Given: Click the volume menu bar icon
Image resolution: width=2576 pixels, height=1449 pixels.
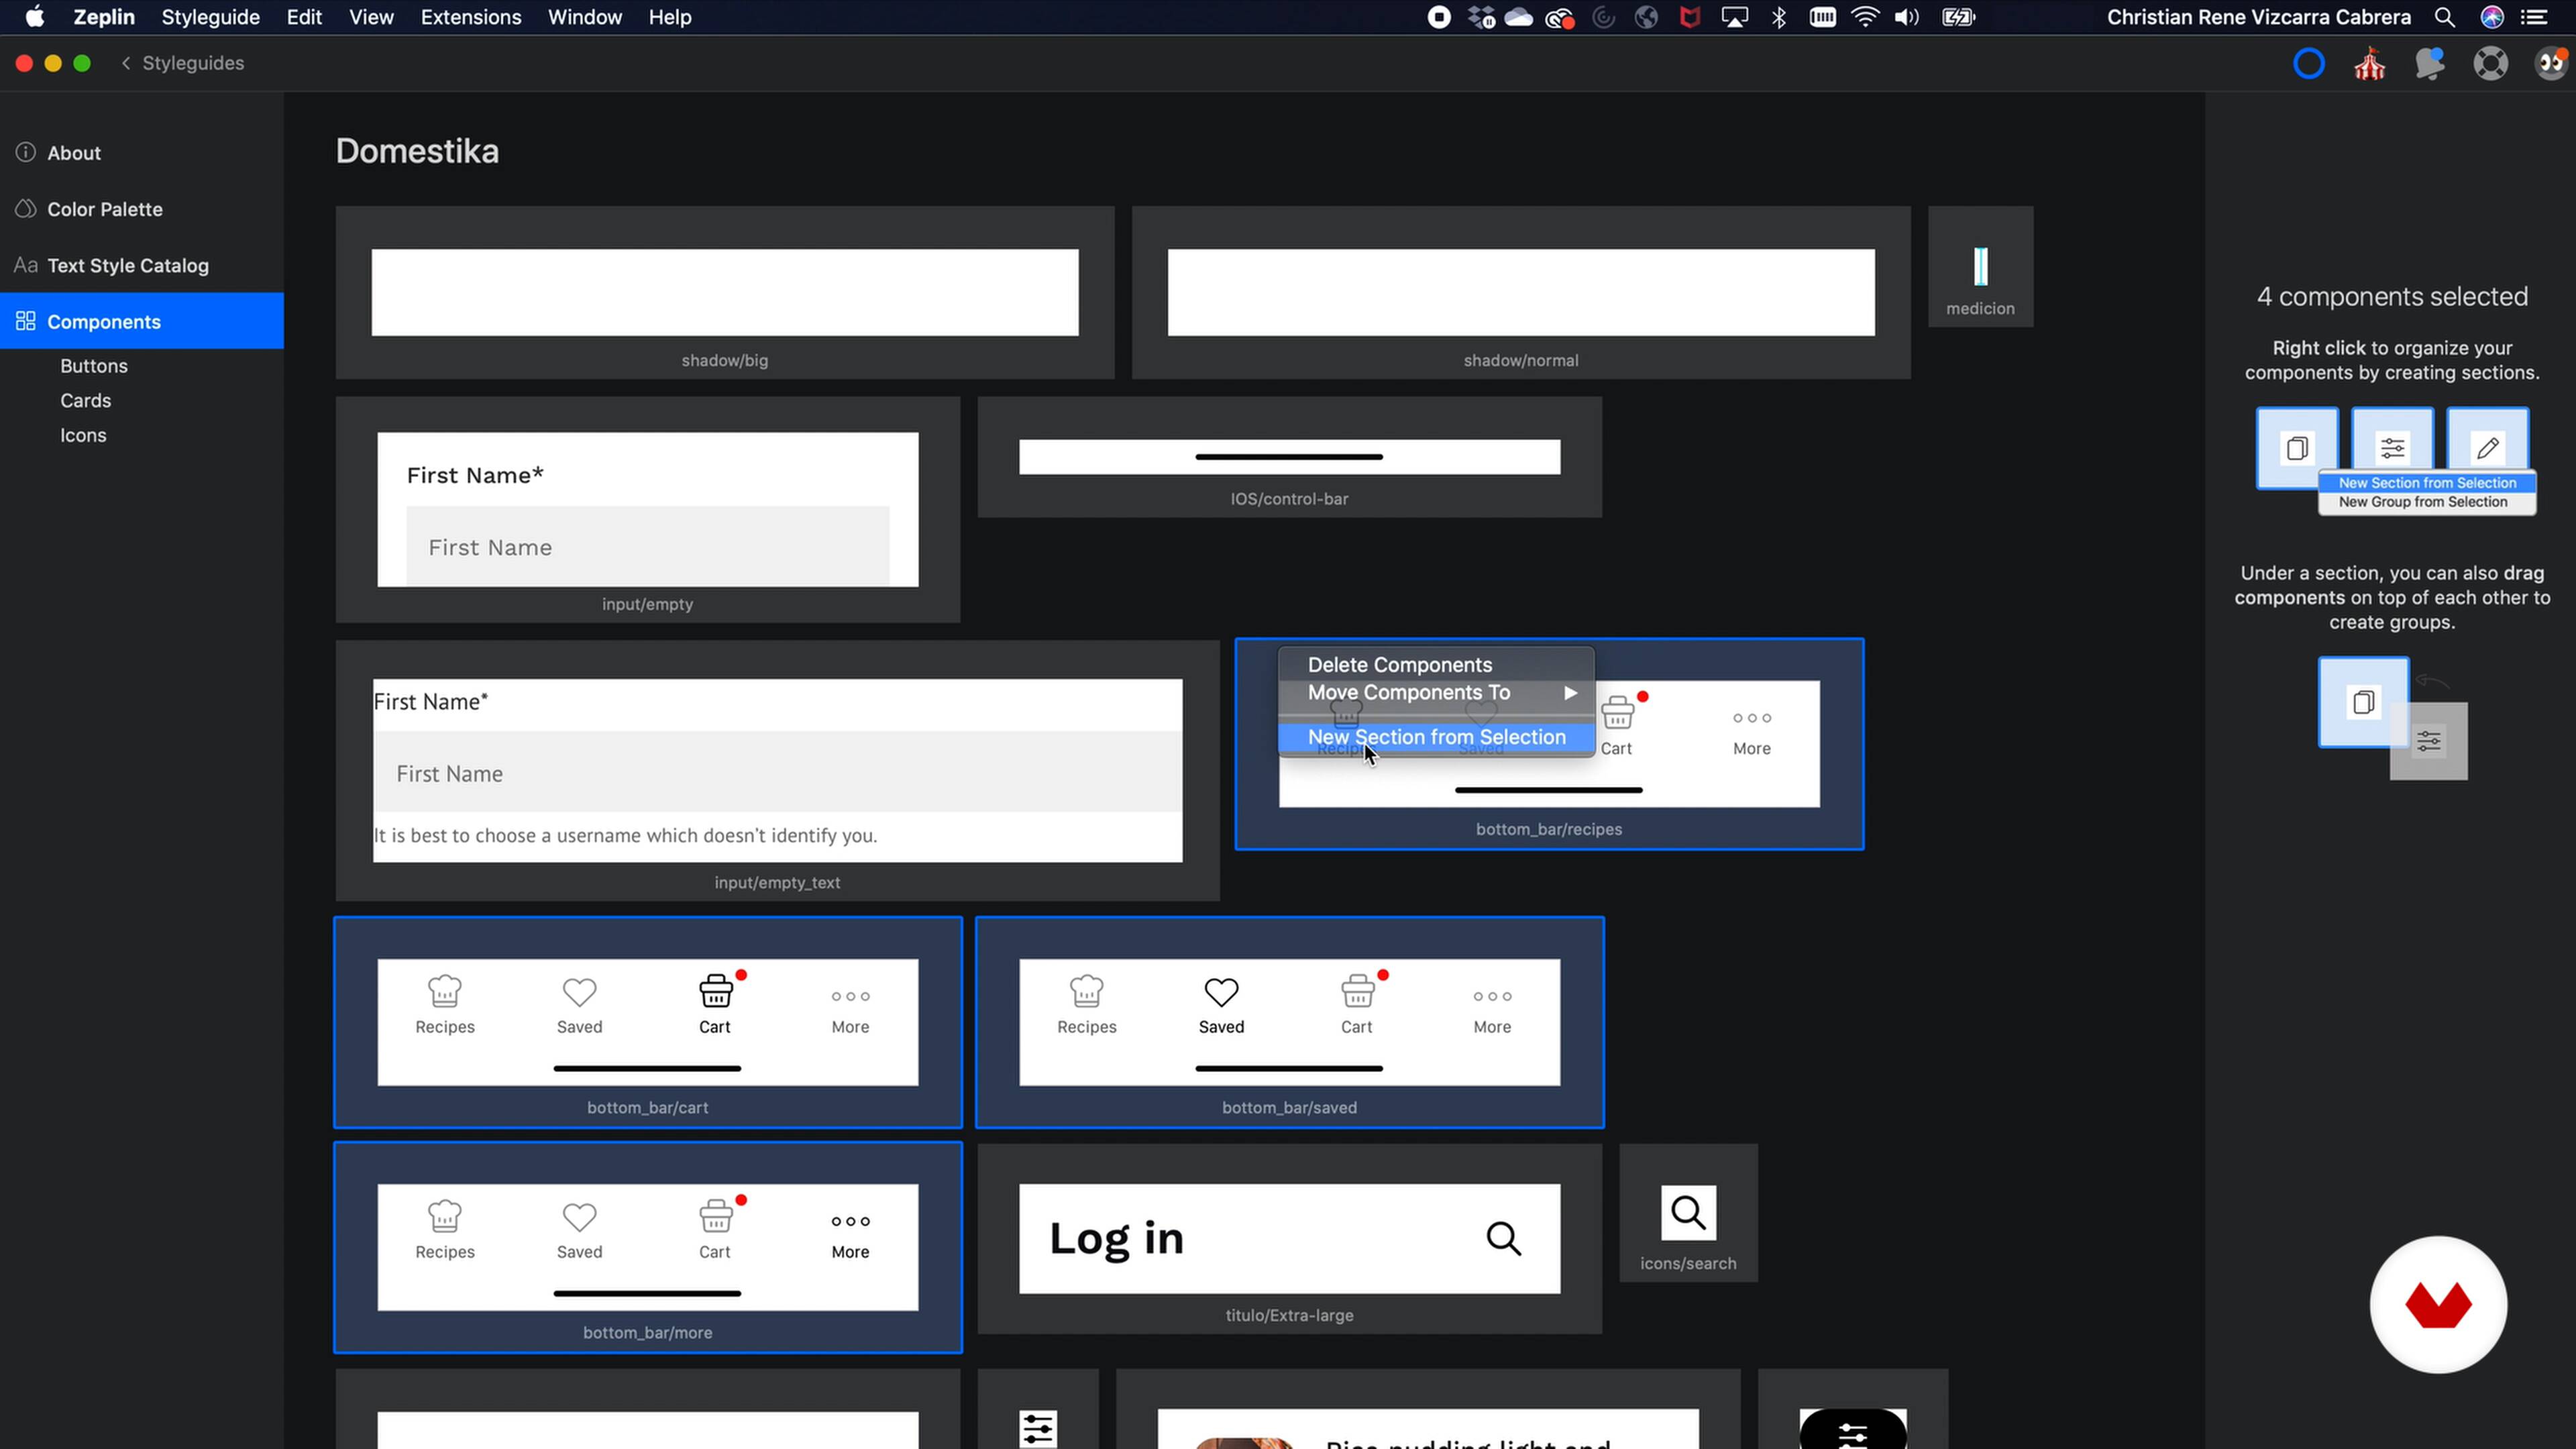Looking at the screenshot, I should coord(1907,17).
